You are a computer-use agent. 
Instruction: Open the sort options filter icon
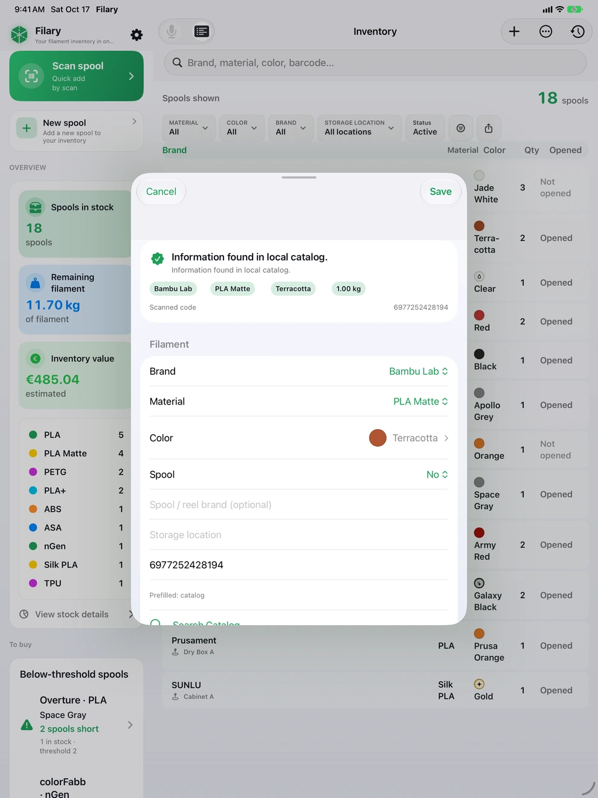tap(461, 128)
